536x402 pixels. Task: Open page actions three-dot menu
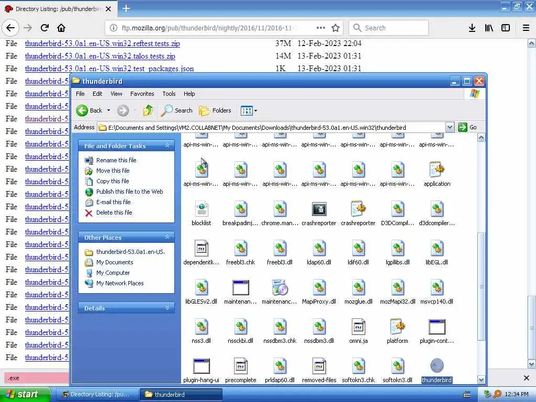(x=321, y=28)
